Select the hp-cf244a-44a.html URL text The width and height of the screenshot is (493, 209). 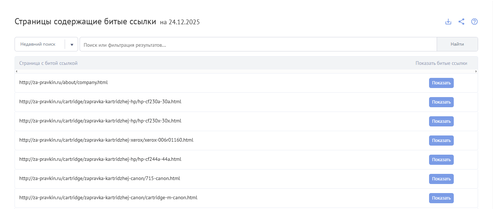(100, 159)
